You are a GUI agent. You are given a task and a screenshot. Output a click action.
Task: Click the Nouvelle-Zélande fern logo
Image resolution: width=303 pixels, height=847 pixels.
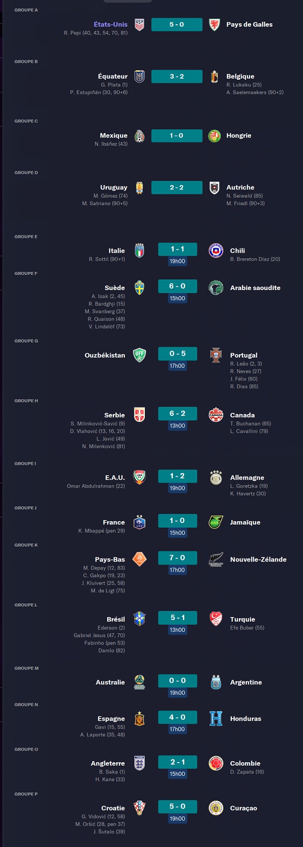(x=216, y=559)
